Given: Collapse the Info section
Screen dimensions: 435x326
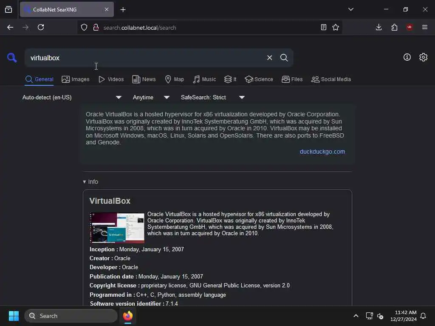Looking at the screenshot, I should click(x=90, y=182).
